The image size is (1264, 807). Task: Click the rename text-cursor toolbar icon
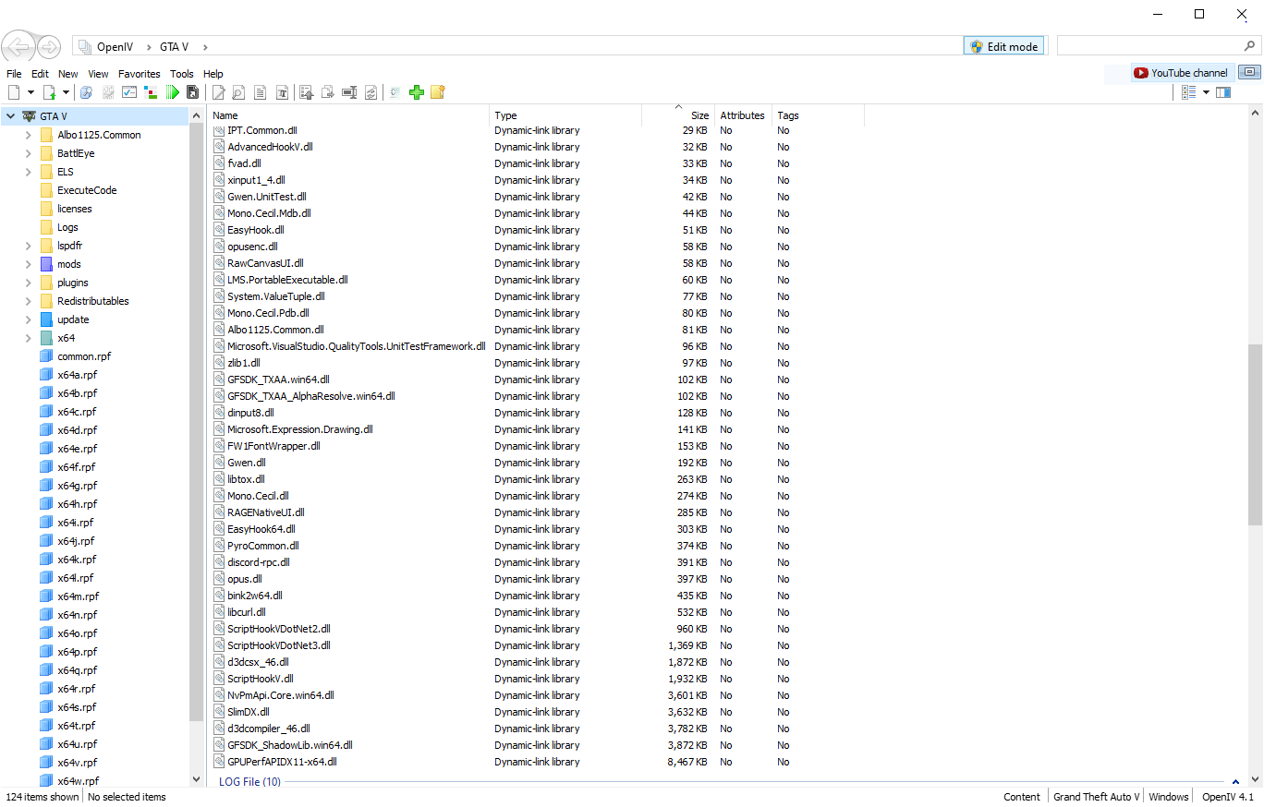tap(349, 92)
